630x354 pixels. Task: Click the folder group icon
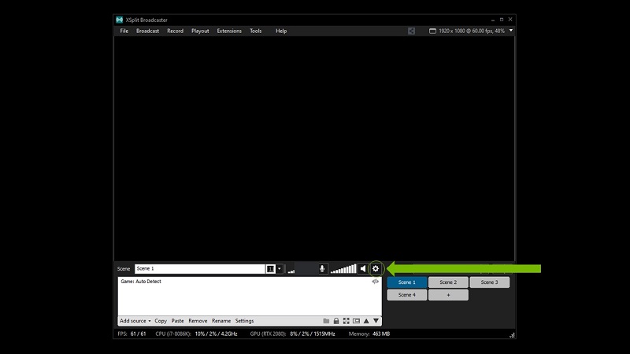point(326,321)
